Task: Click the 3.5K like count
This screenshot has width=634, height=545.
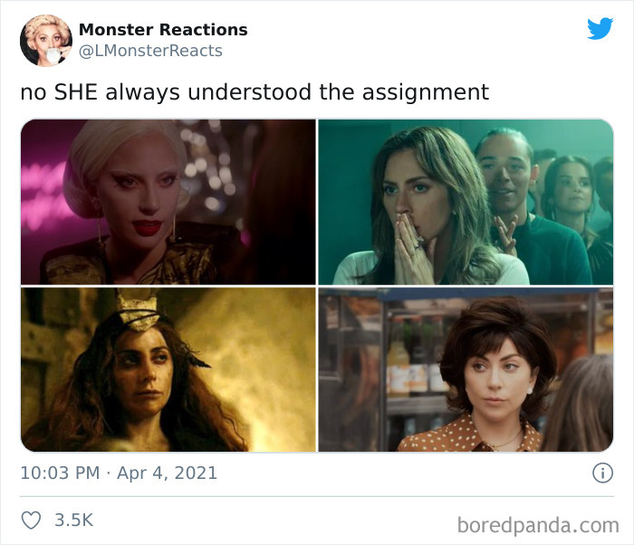Action: click(74, 520)
